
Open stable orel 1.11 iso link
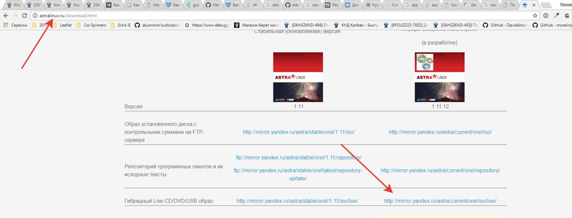299,132
